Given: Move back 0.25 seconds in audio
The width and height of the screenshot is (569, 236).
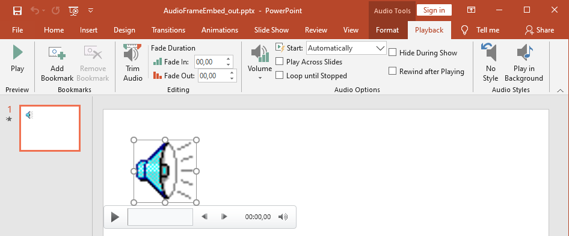Looking at the screenshot, I should tap(205, 217).
